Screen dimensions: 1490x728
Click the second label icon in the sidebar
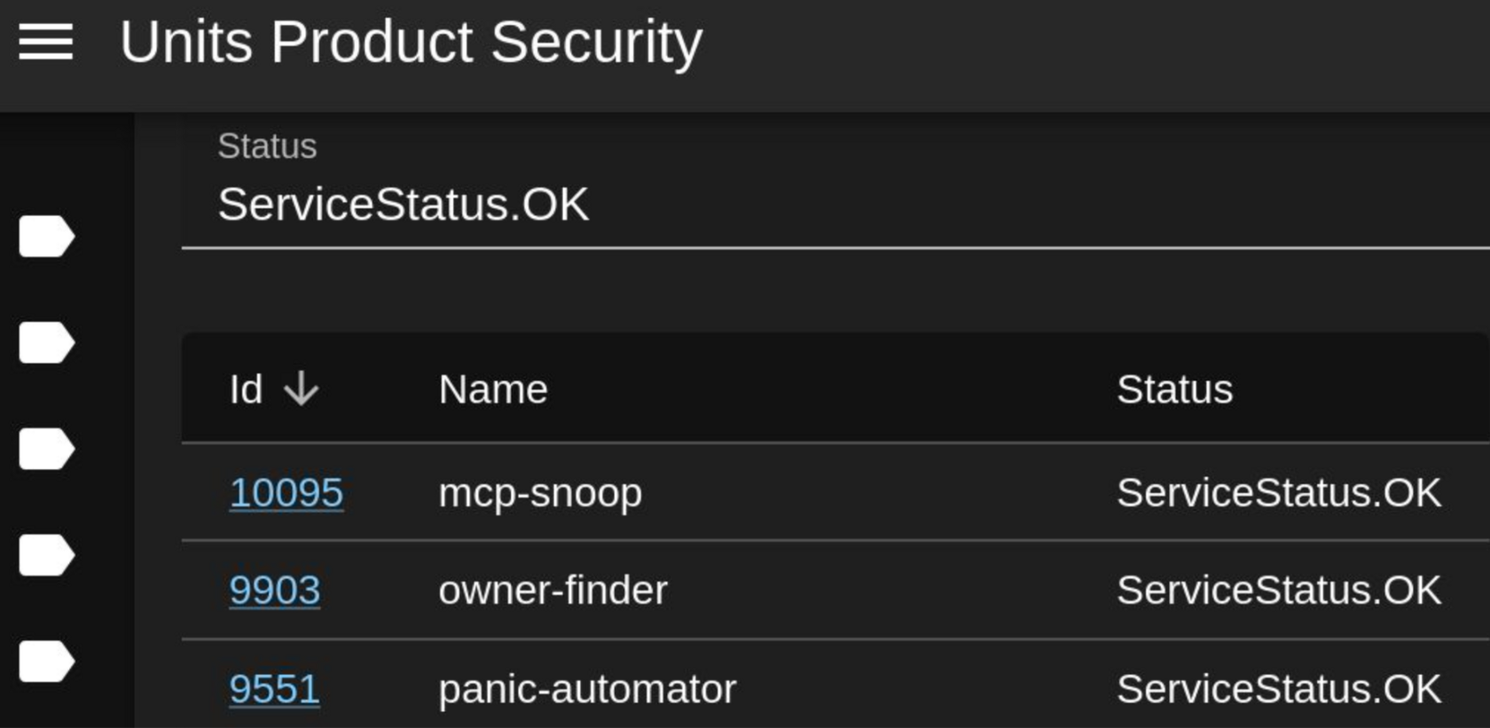[46, 342]
